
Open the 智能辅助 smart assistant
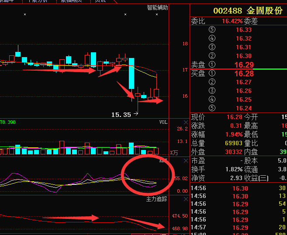pos(157,7)
